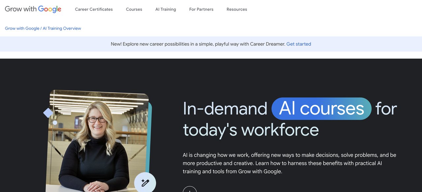Image resolution: width=422 pixels, height=192 pixels.
Task: Click the Grow with Google logo
Action: click(33, 9)
